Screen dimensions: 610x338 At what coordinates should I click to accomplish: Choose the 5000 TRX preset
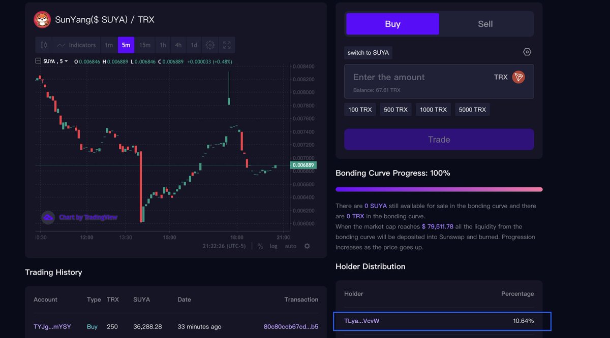472,110
